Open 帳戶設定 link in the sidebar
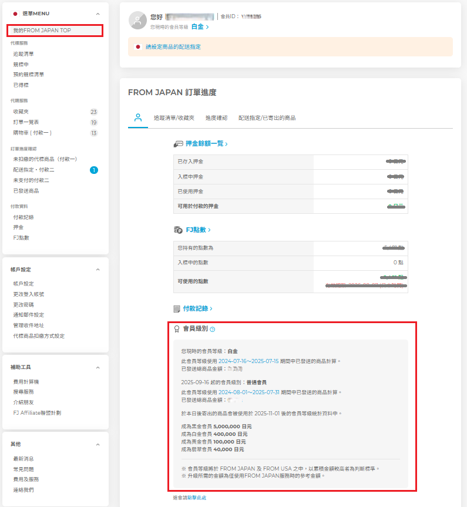The width and height of the screenshot is (467, 507). coord(23,284)
